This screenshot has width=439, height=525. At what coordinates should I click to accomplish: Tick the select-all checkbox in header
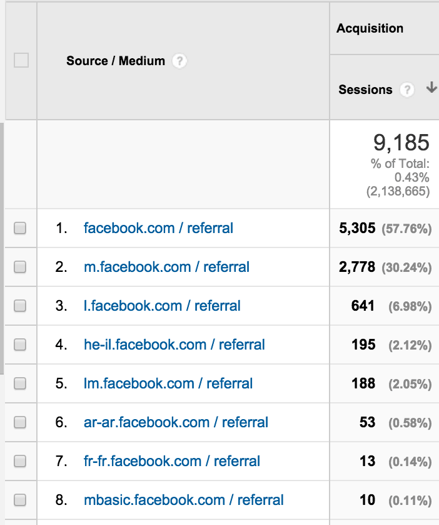coord(21,60)
